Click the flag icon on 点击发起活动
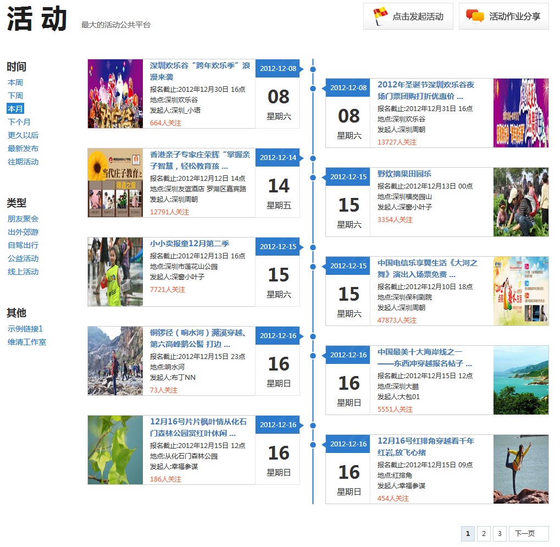The height and width of the screenshot is (547, 560). (380, 16)
